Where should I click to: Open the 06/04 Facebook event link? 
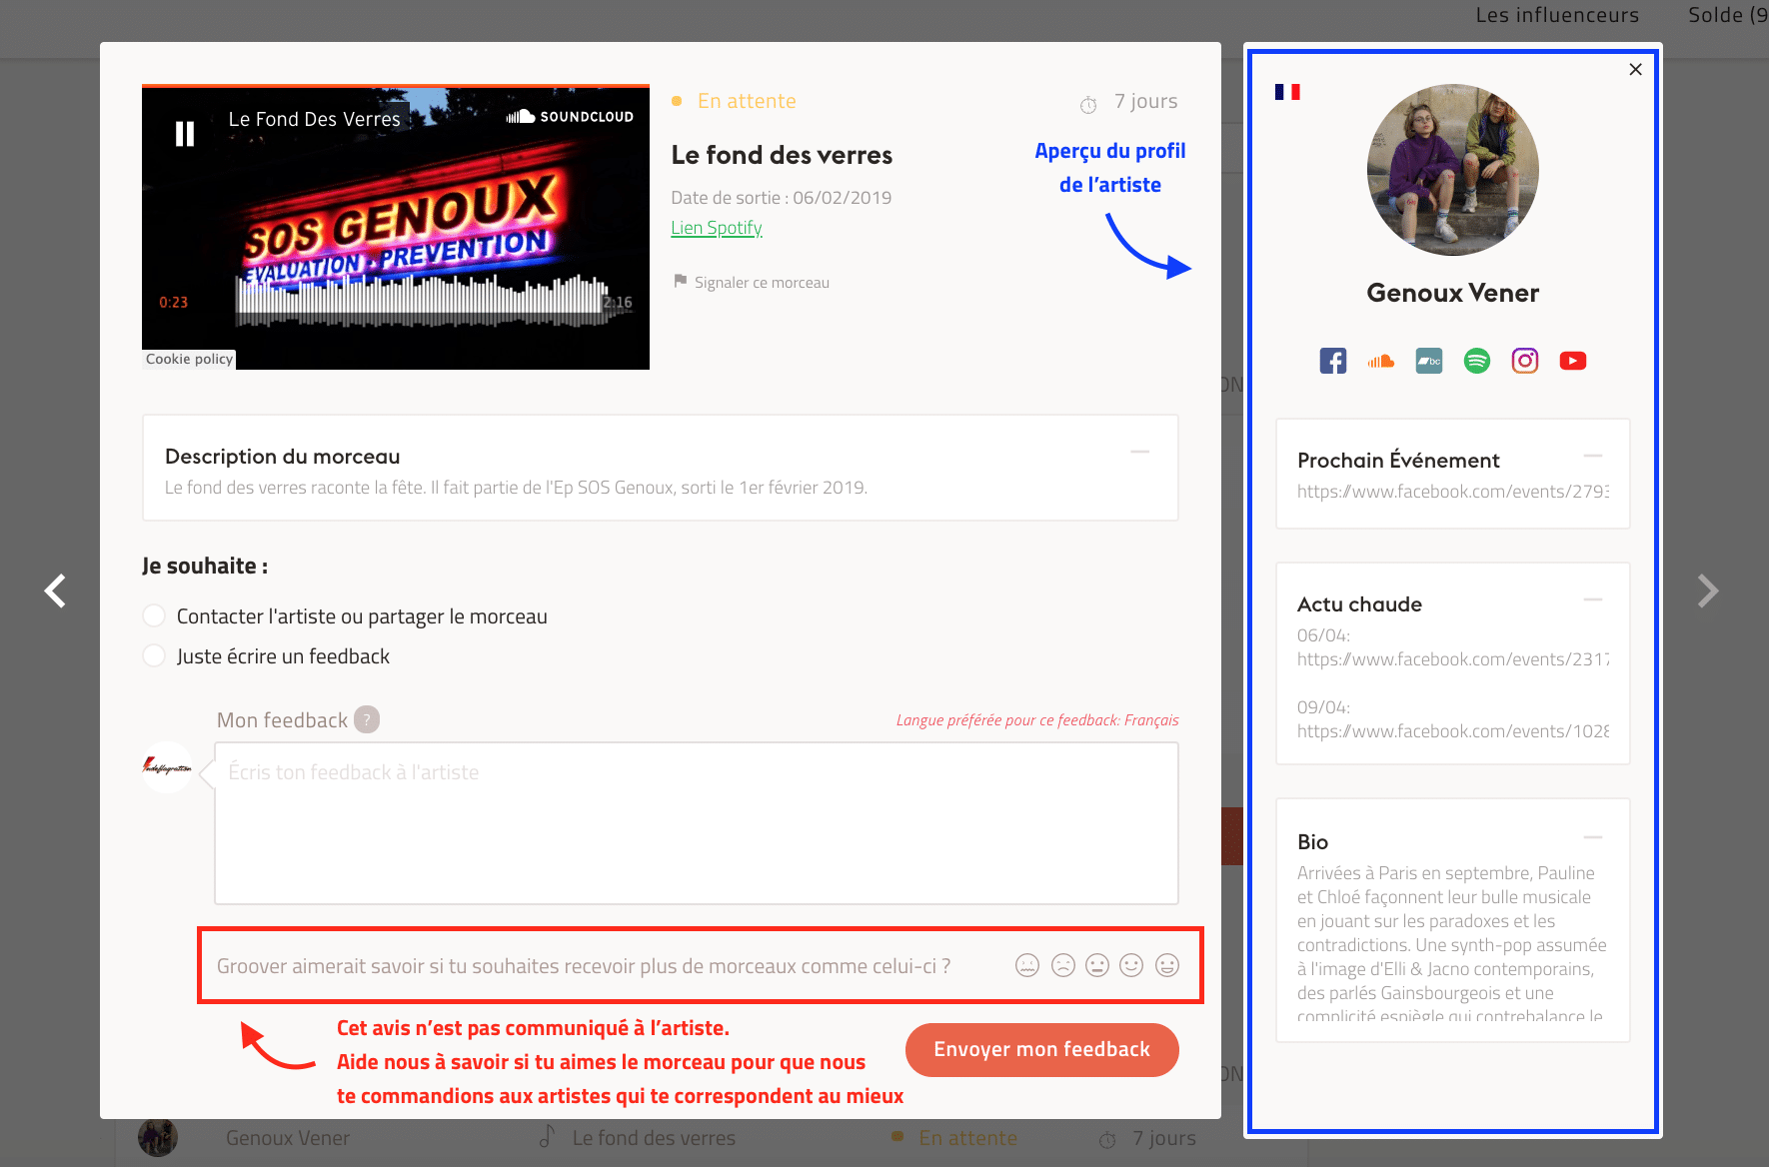tap(1453, 659)
